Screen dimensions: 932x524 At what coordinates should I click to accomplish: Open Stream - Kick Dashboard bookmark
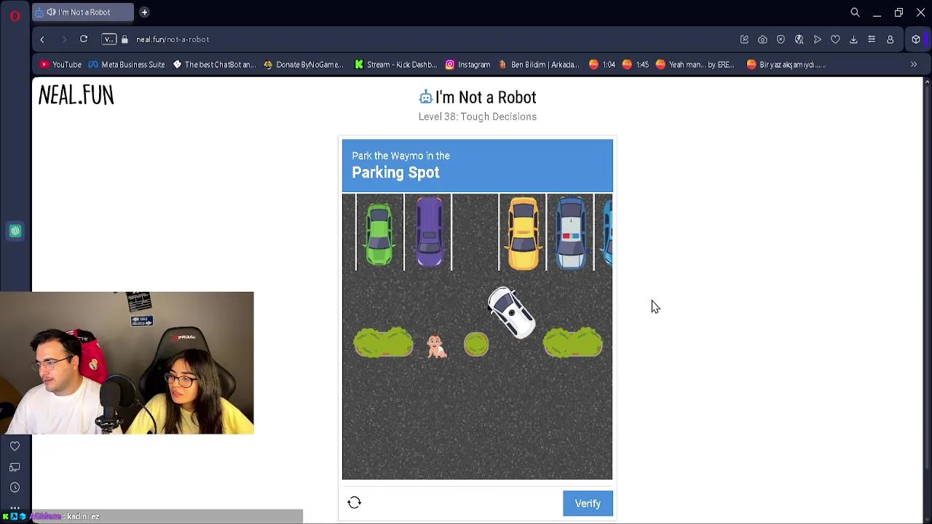(x=396, y=65)
